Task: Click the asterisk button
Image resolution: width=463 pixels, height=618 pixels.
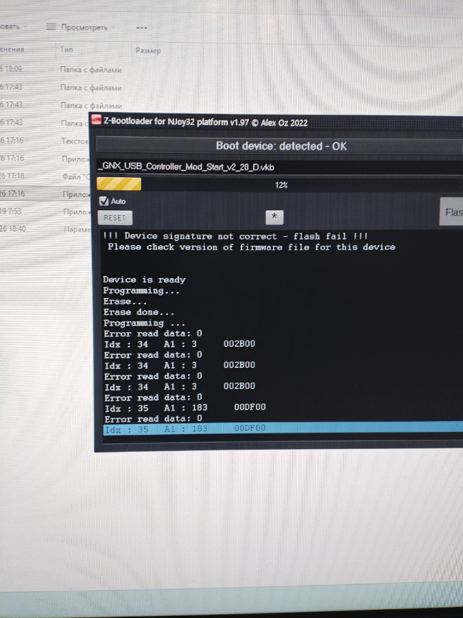Action: coord(274,217)
